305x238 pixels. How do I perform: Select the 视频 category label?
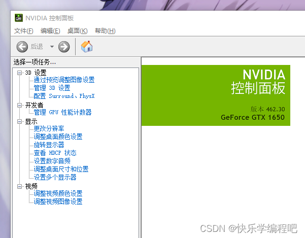tap(31, 186)
